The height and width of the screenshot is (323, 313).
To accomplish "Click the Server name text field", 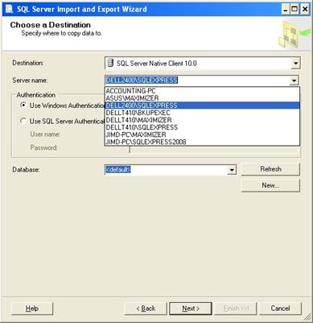I will [197, 81].
